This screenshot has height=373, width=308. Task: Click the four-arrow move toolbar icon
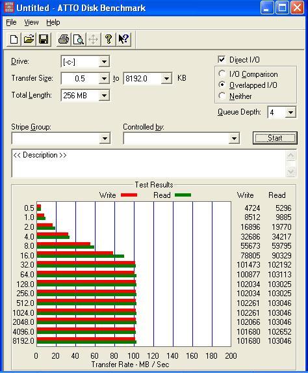(94, 39)
